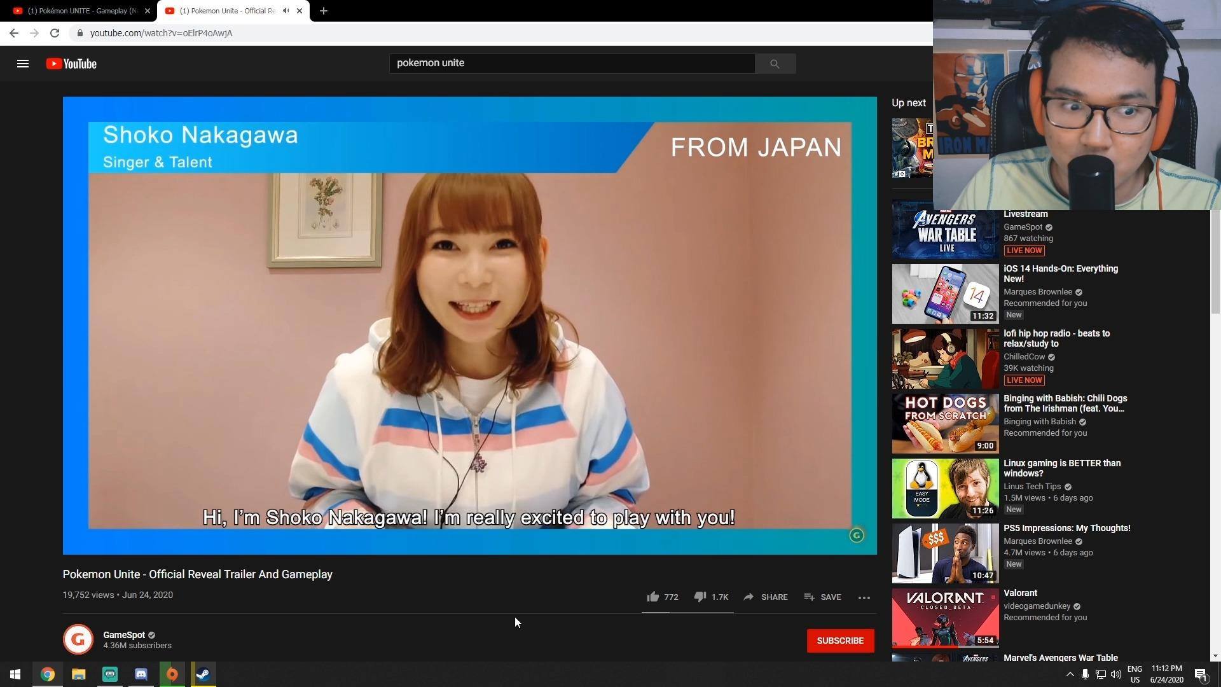Mute audio on the Pokemon Unite Official Reveal tab
Screen dimensions: 1221x687
286,11
